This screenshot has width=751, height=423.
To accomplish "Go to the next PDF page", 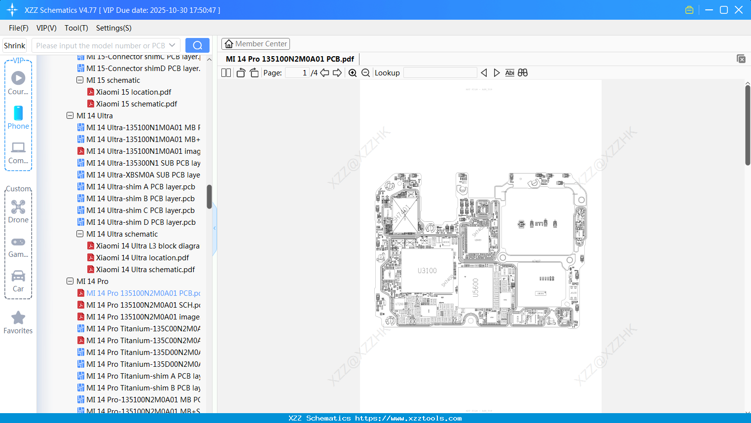I will tap(337, 73).
